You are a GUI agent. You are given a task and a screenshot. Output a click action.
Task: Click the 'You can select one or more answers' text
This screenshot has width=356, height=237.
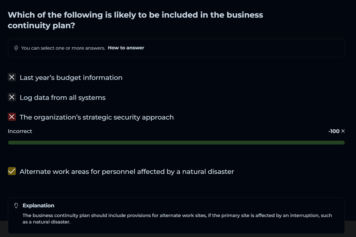point(63,48)
